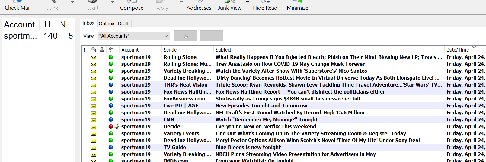The height and width of the screenshot is (162, 486).
Task: Mark message as Legit in toolbar
Action: [x=93, y=6]
